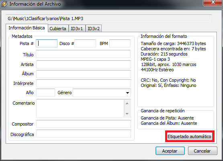Focus the Año input field

pos(45,93)
